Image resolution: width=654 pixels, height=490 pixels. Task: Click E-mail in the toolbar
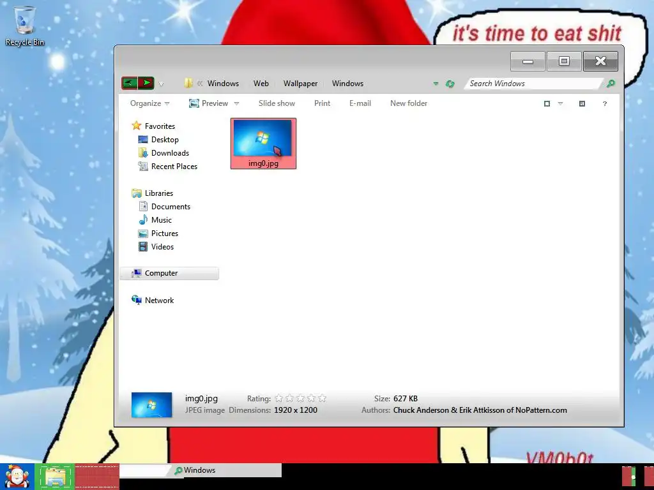[360, 103]
